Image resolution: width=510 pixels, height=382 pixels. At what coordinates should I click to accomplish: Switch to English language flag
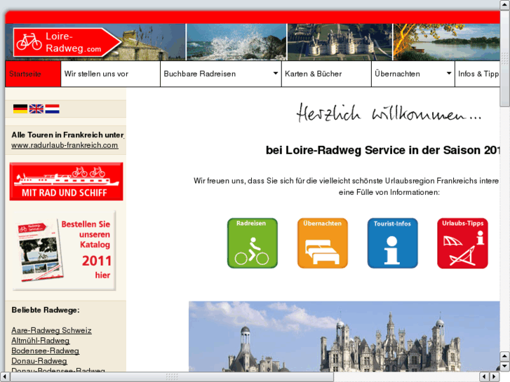[x=36, y=109]
